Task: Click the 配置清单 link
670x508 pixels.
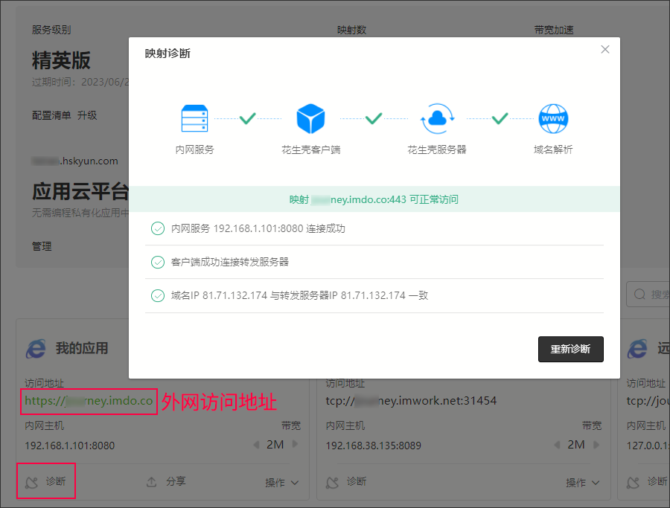Action: [x=51, y=115]
